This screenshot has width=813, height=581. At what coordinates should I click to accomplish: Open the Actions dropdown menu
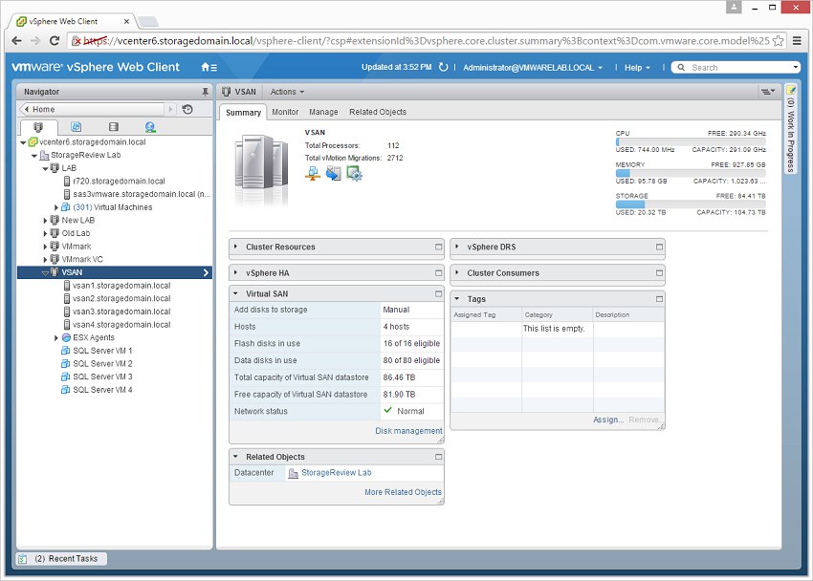point(287,92)
